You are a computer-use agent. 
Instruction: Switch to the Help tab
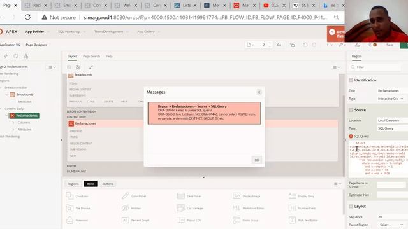(109, 56)
